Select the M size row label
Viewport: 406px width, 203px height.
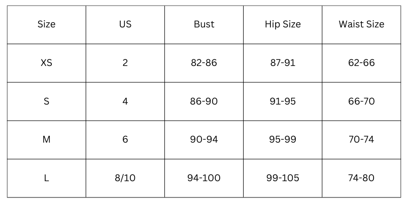click(x=46, y=140)
